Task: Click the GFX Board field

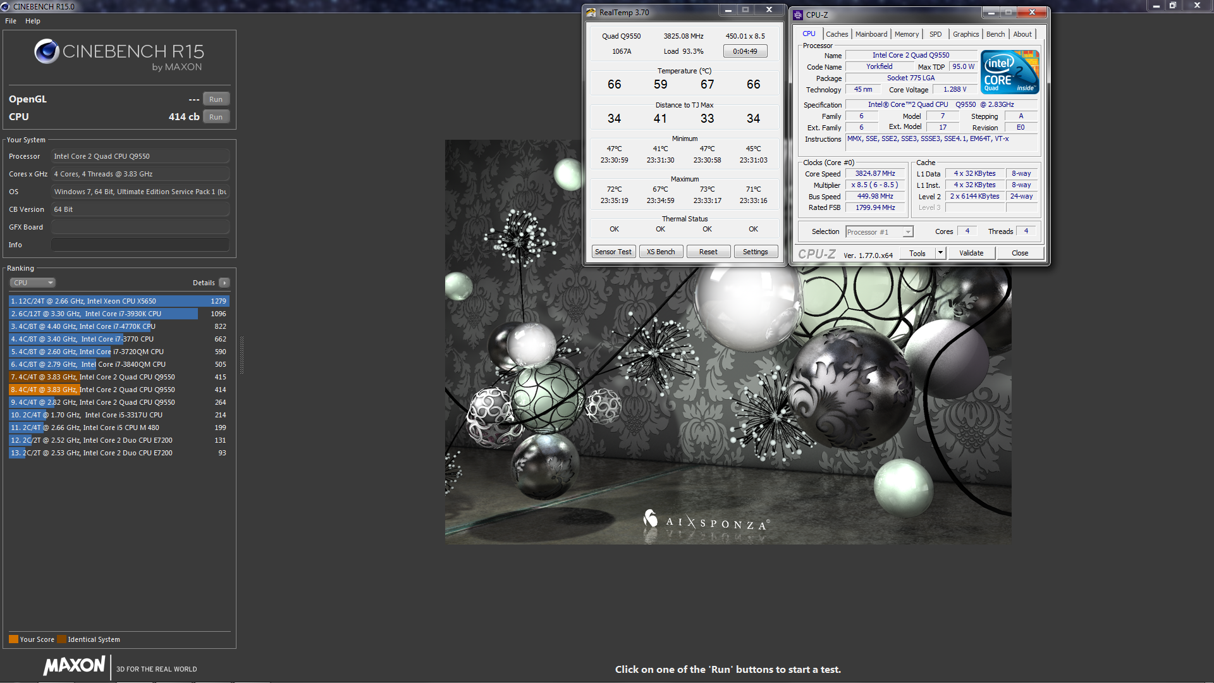Action: point(140,227)
